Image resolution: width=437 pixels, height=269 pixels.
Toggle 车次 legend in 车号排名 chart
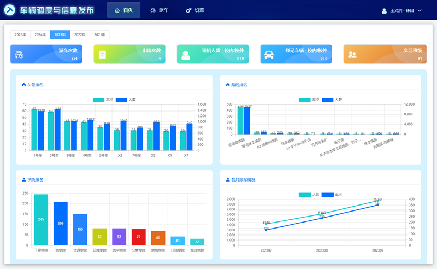pyautogui.click(x=103, y=100)
